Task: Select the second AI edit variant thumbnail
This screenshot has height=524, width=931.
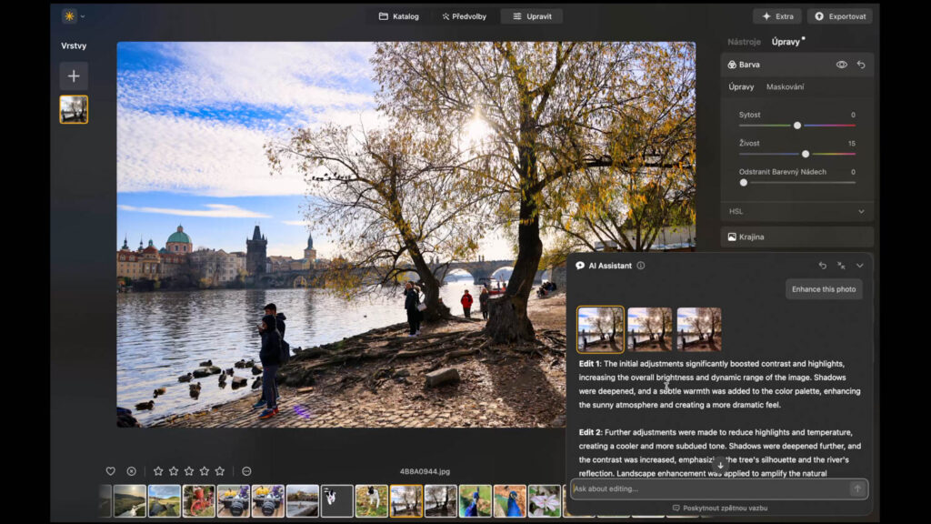Action: coord(649,329)
